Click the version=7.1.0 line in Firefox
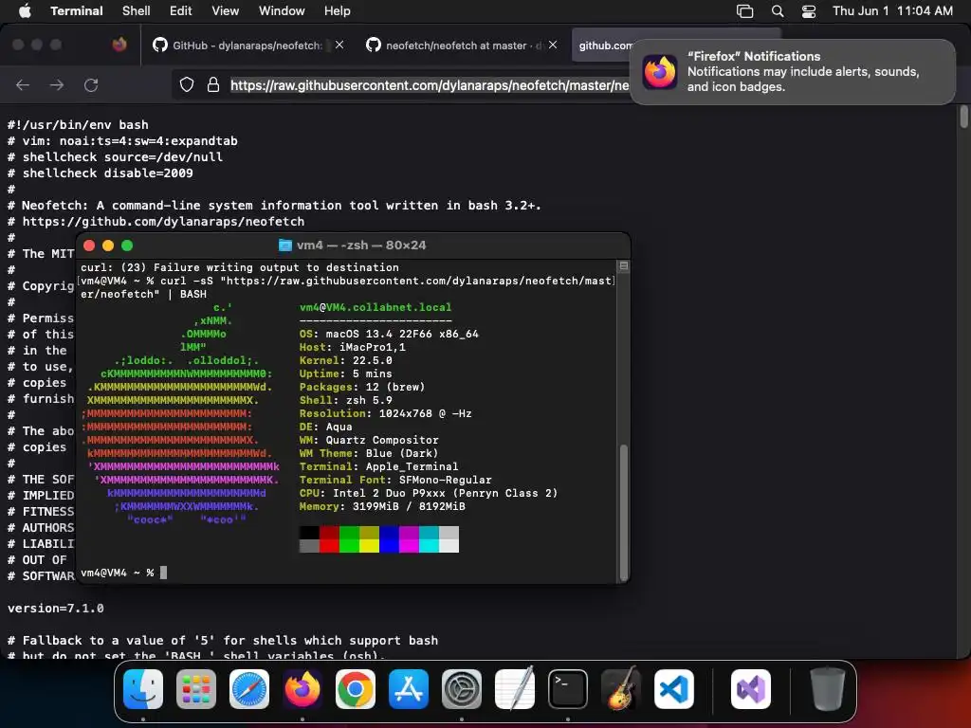 (56, 608)
